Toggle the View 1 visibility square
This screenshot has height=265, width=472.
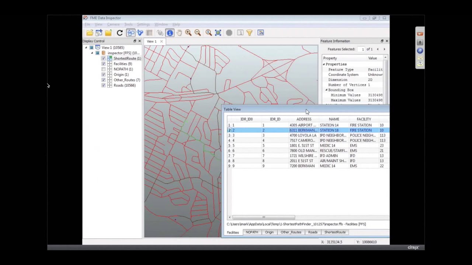pyautogui.click(x=91, y=47)
